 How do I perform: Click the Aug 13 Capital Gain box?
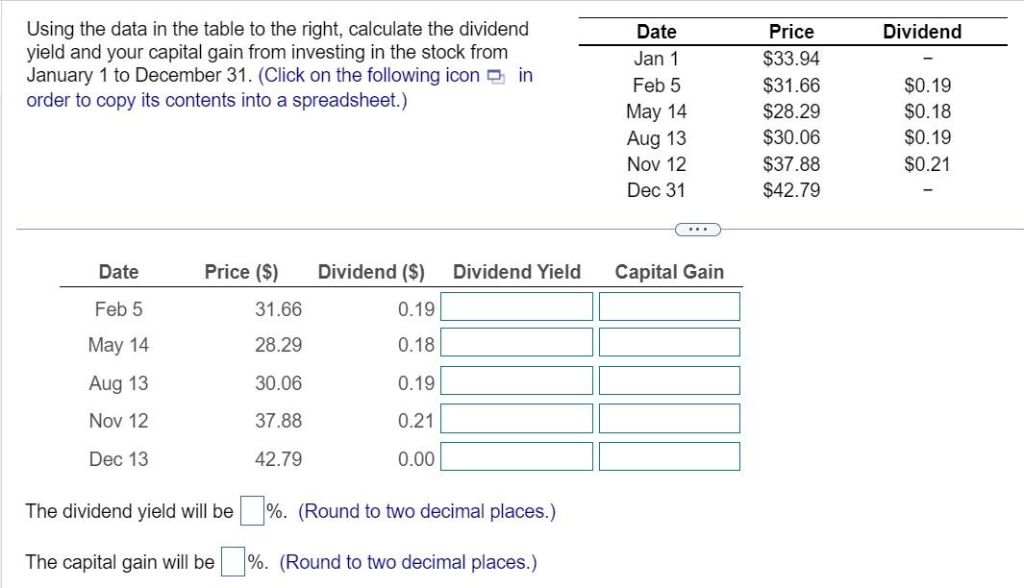click(x=668, y=380)
